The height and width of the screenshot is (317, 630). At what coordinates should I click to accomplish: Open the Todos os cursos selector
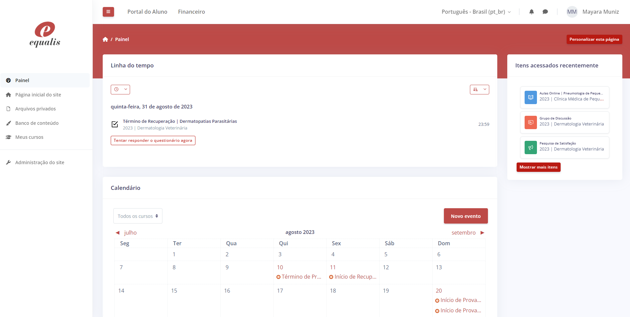[138, 216]
